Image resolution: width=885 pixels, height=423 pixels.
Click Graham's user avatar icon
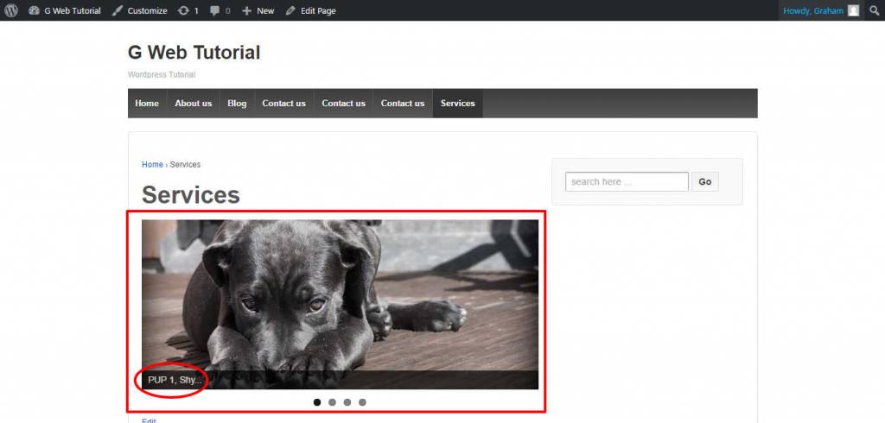click(x=853, y=10)
